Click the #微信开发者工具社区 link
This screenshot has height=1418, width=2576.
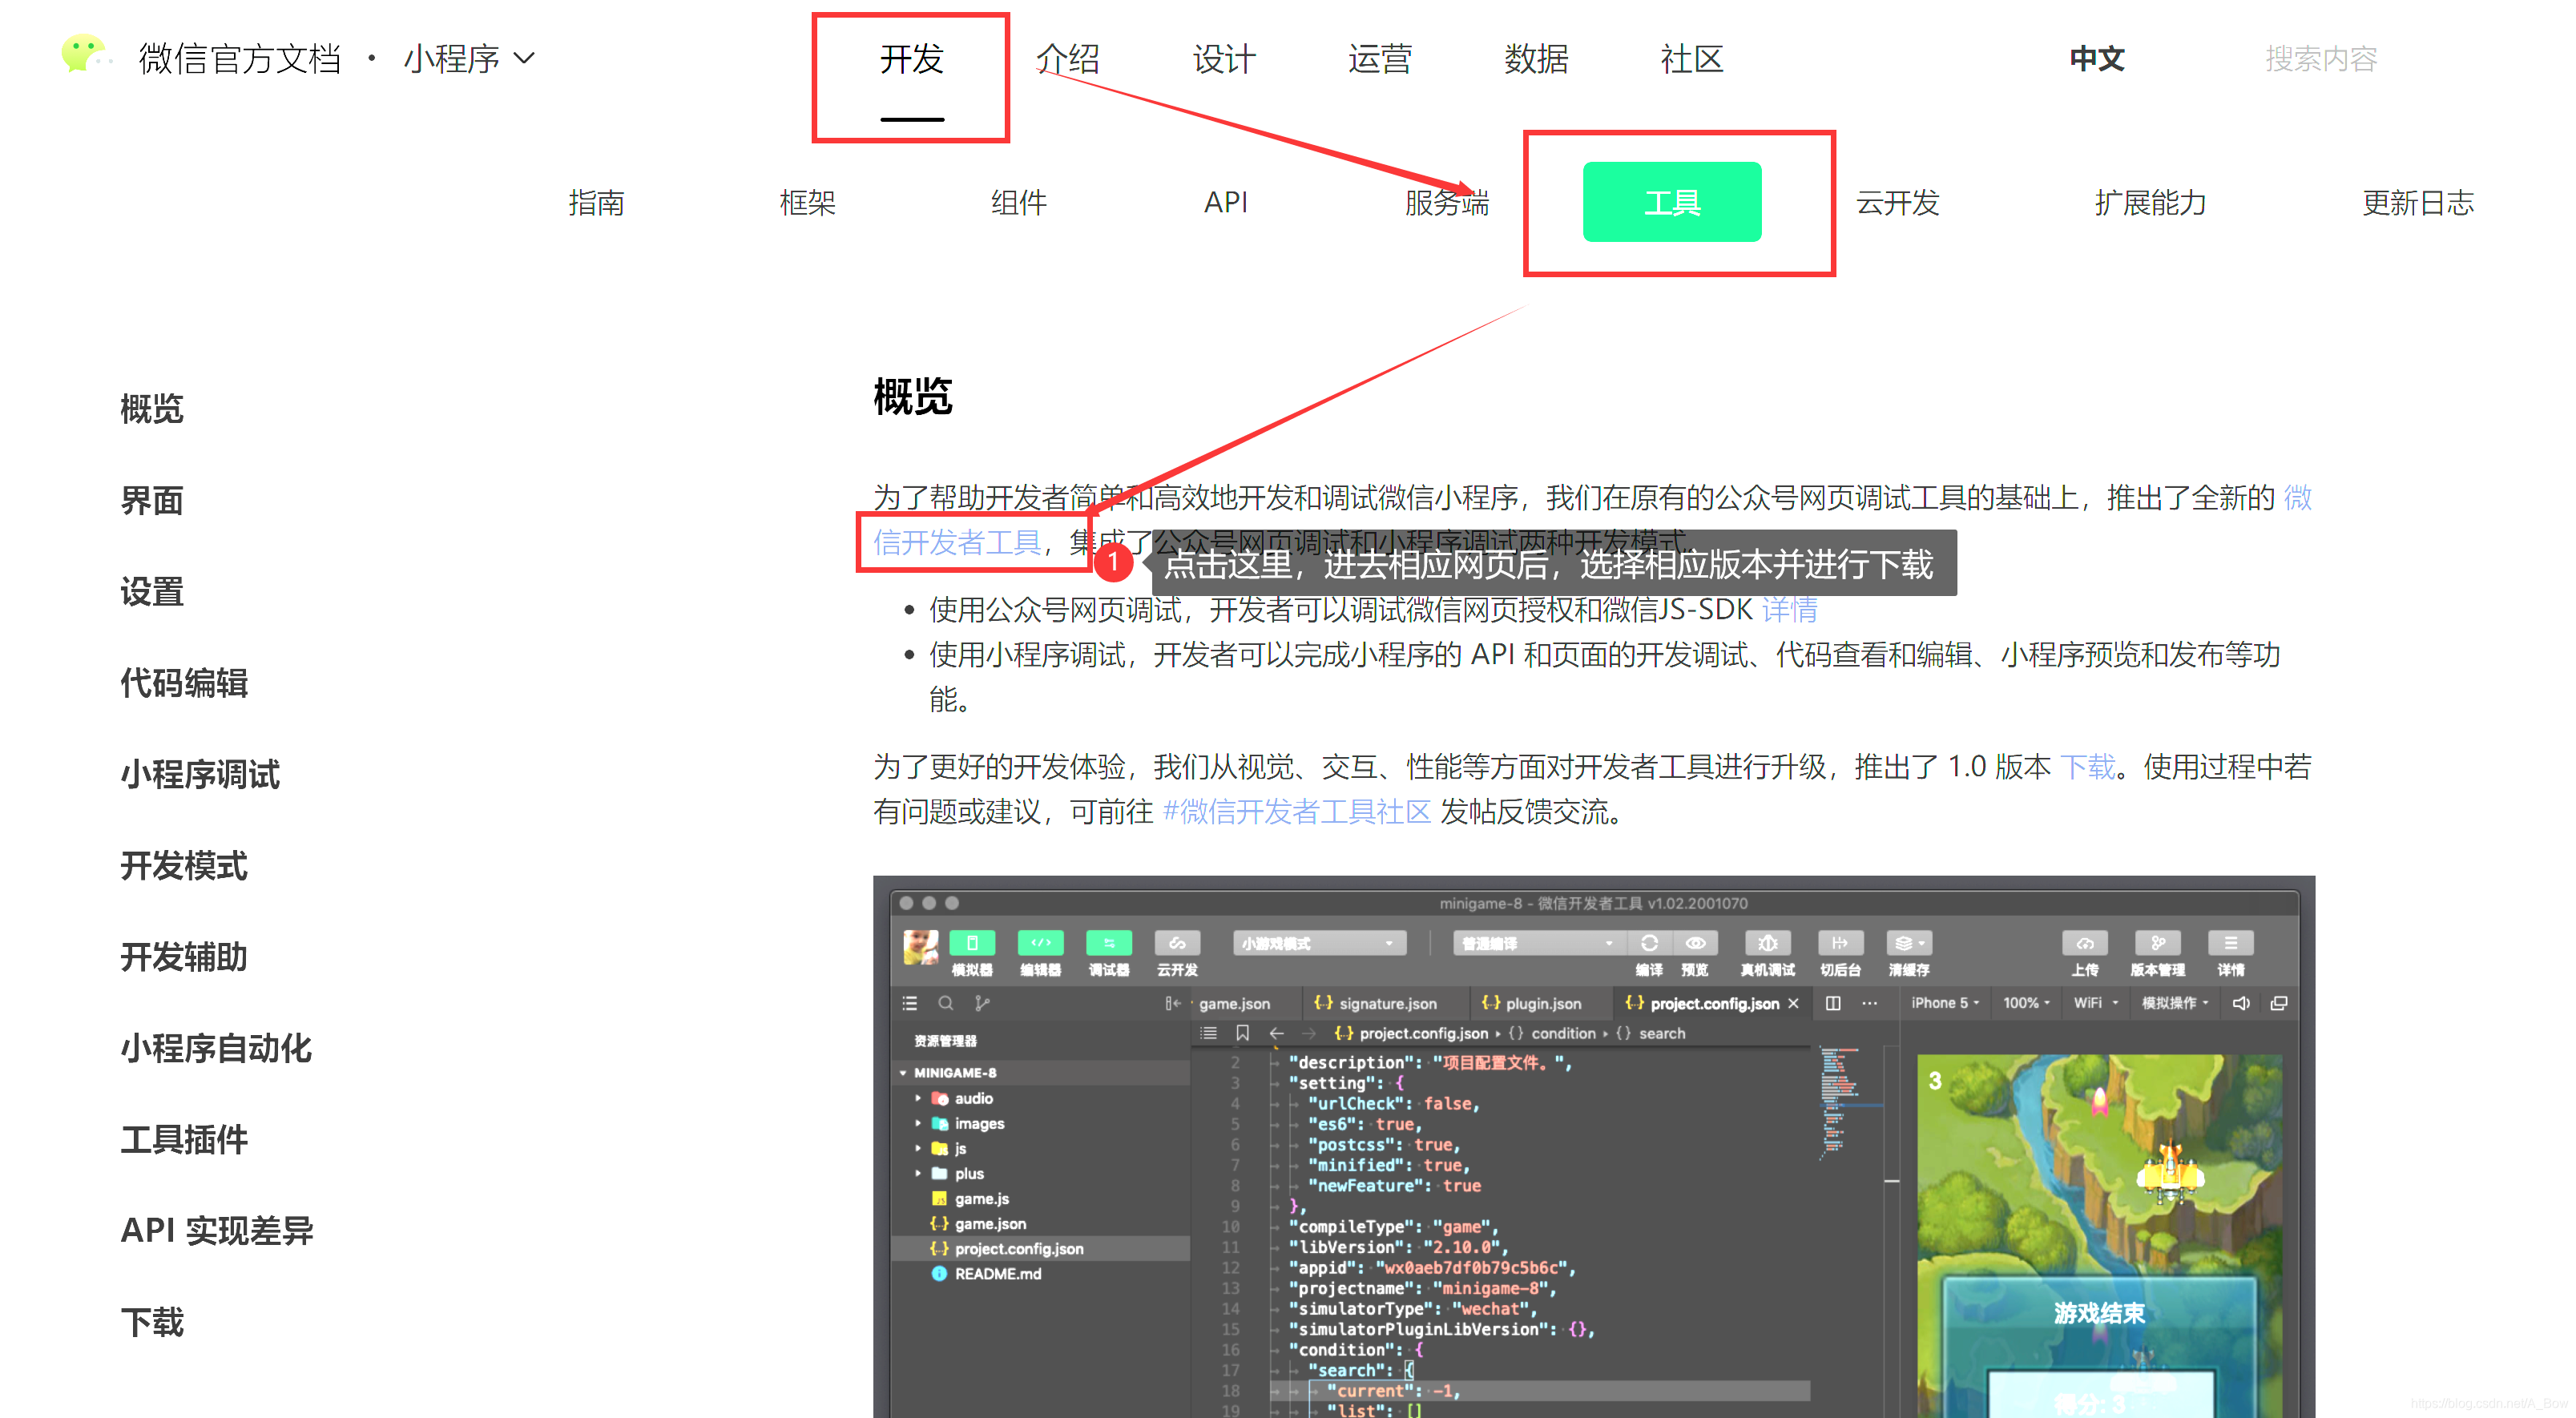(x=1296, y=811)
